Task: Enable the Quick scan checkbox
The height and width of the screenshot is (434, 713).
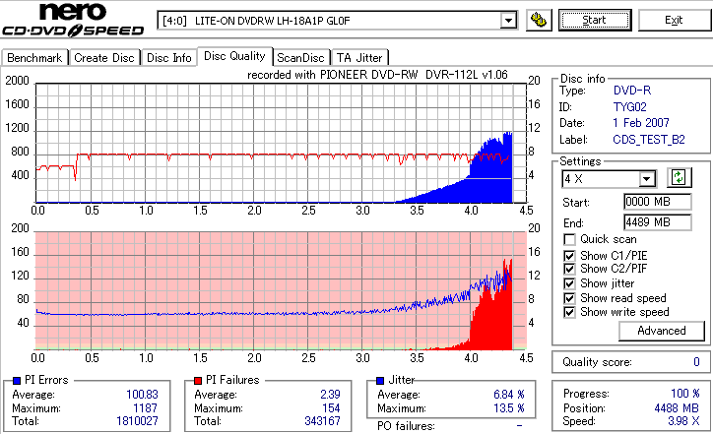Action: tap(569, 239)
